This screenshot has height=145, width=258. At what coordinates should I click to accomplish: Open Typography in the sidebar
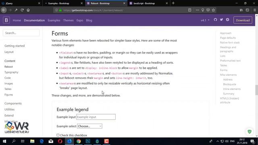[11, 72]
